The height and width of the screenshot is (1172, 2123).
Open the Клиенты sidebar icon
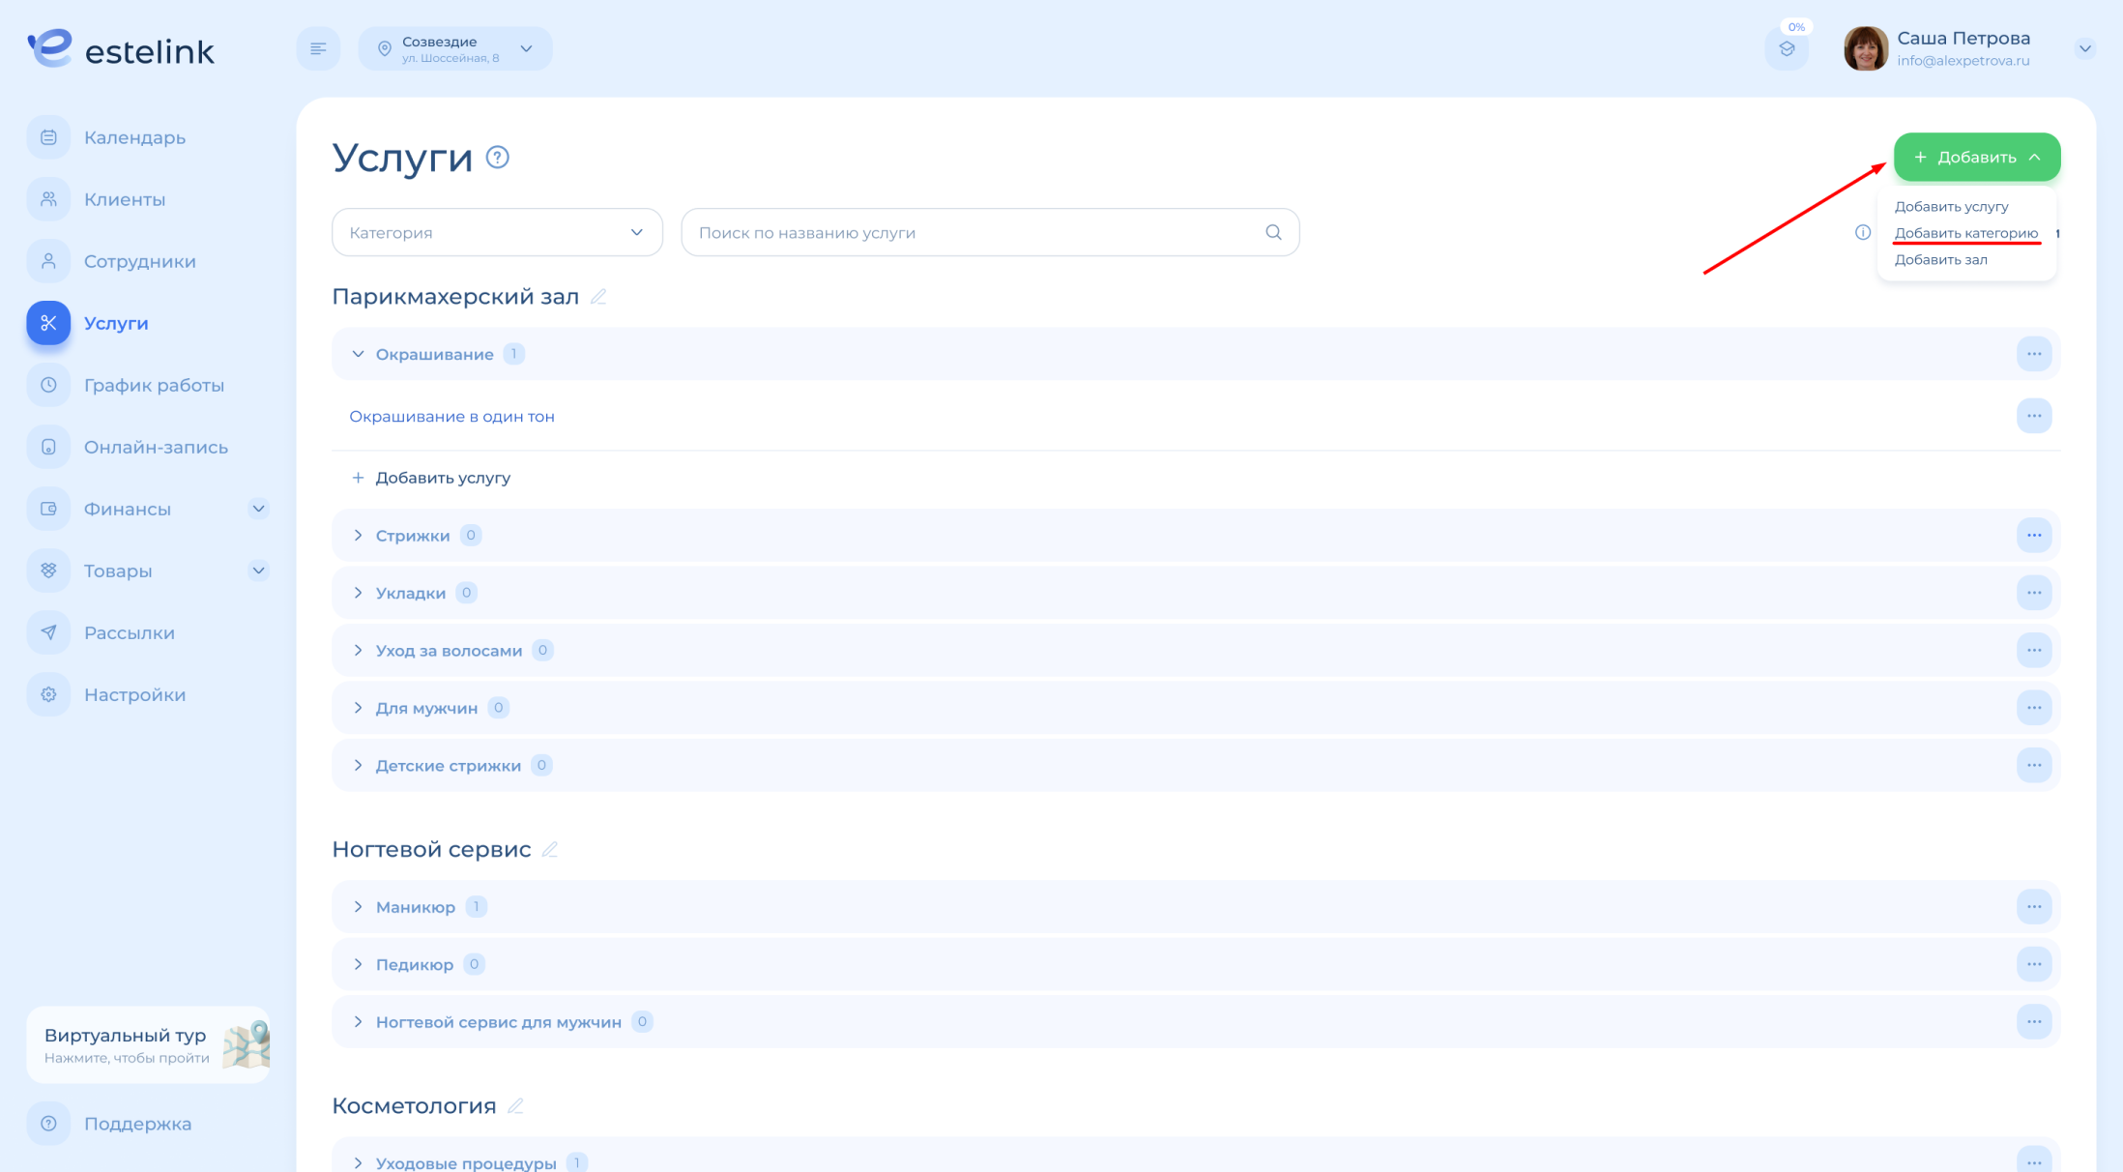click(48, 199)
